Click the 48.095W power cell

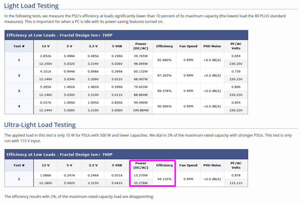[x=141, y=64]
